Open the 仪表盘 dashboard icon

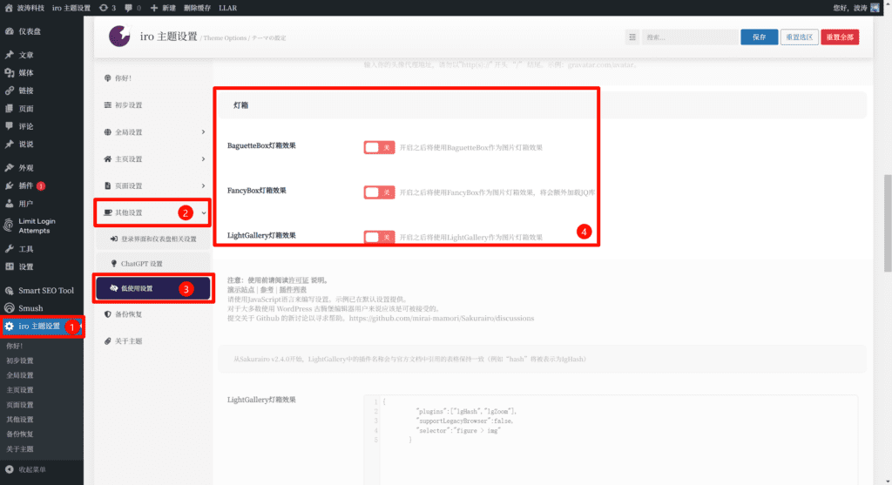tap(9, 31)
